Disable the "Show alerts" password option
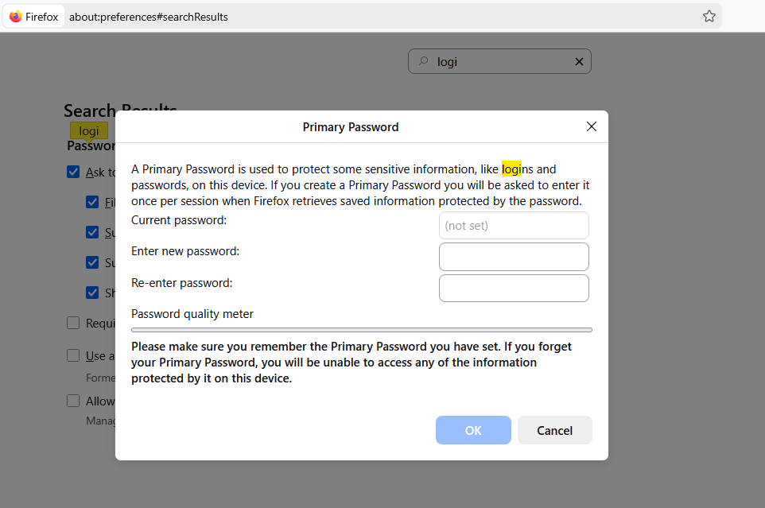 tap(93, 293)
